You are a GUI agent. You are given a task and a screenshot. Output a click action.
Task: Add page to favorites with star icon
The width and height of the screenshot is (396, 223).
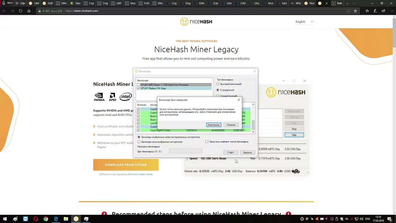click(x=355, y=11)
